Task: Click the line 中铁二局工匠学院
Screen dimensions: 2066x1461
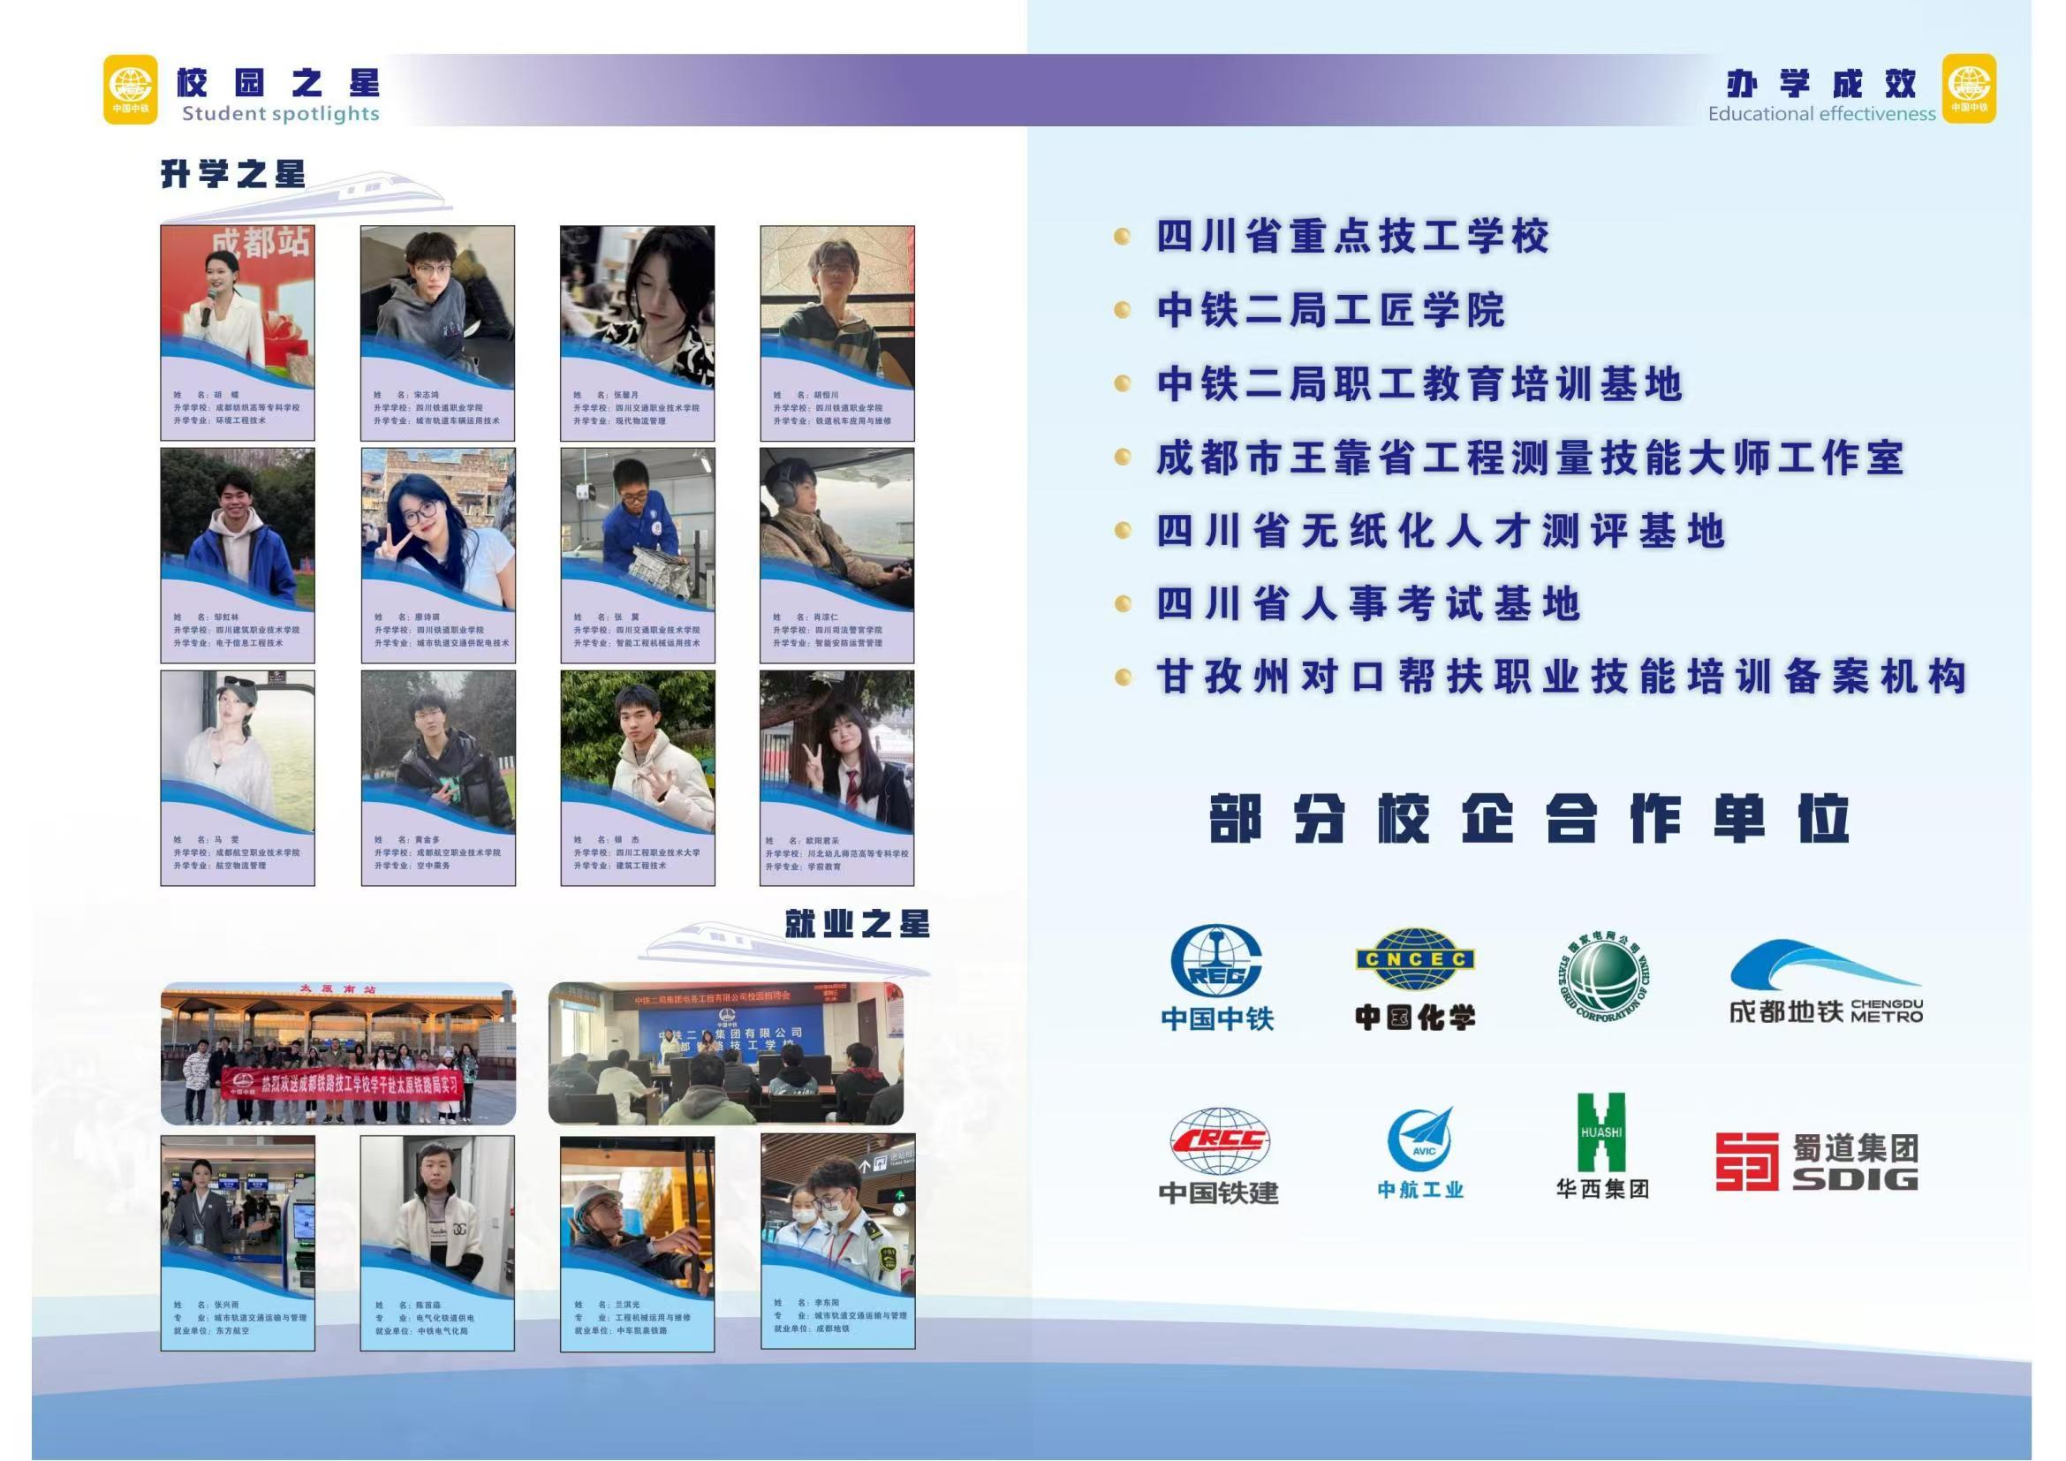Action: point(1331,310)
